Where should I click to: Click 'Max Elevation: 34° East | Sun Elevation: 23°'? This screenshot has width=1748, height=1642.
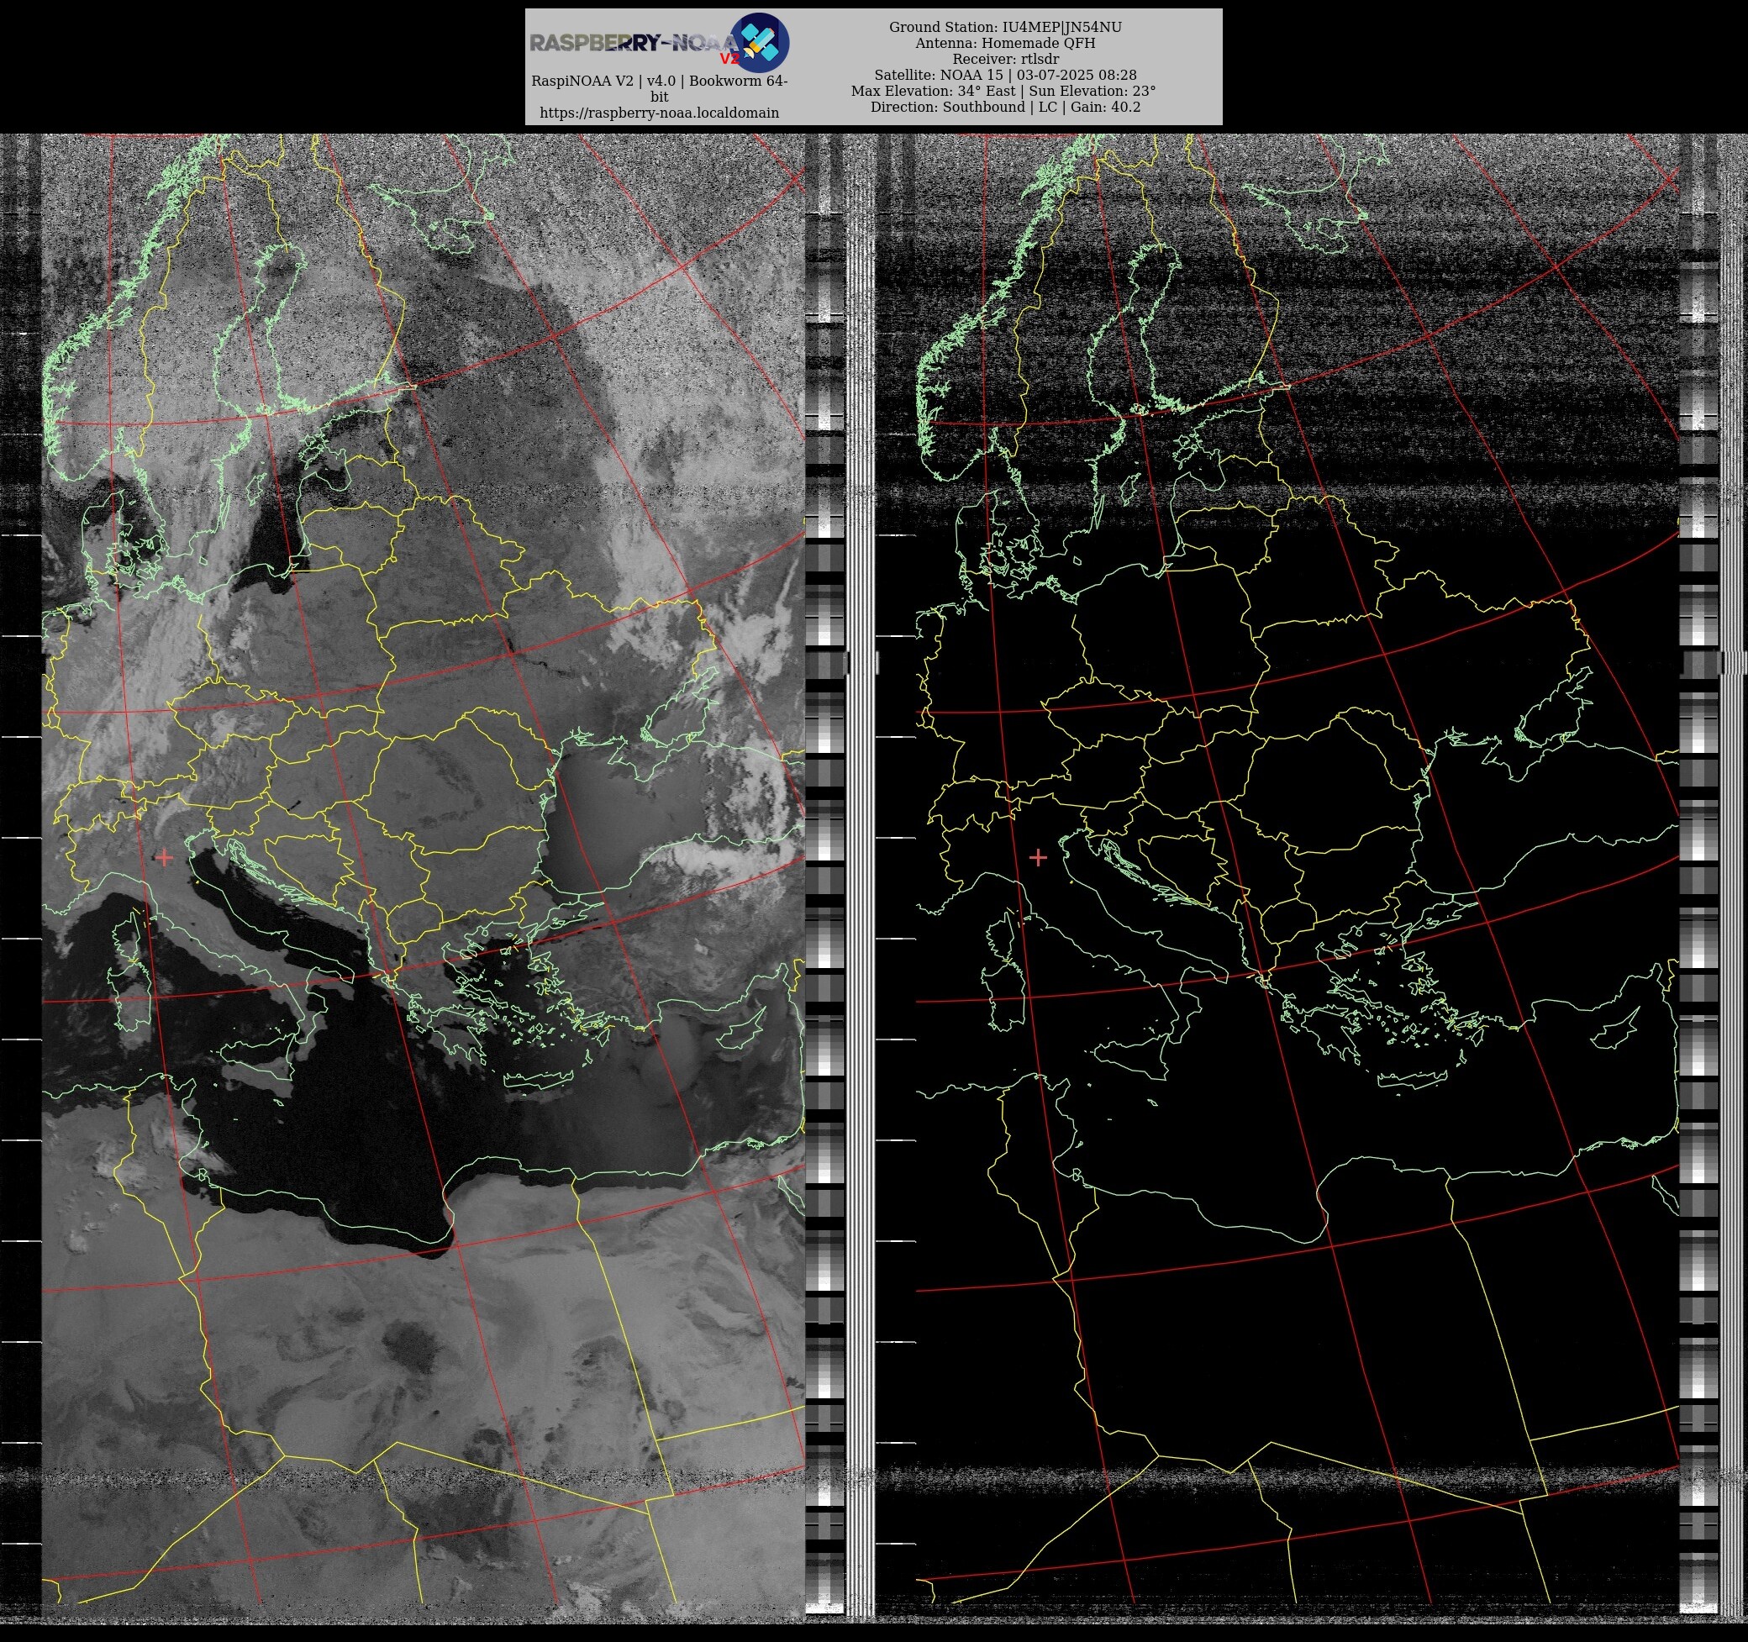(1003, 91)
